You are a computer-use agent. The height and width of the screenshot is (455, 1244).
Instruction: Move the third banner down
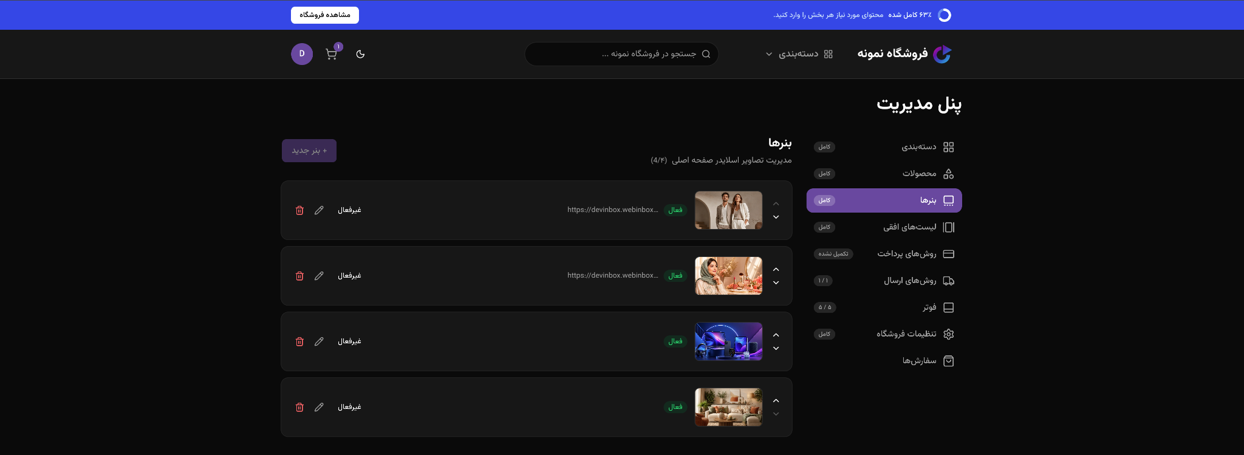click(x=776, y=348)
